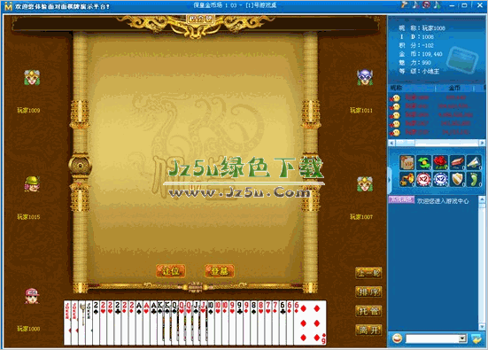Select the 9 of clubs card in hand
488x350 pixels.
point(240,323)
